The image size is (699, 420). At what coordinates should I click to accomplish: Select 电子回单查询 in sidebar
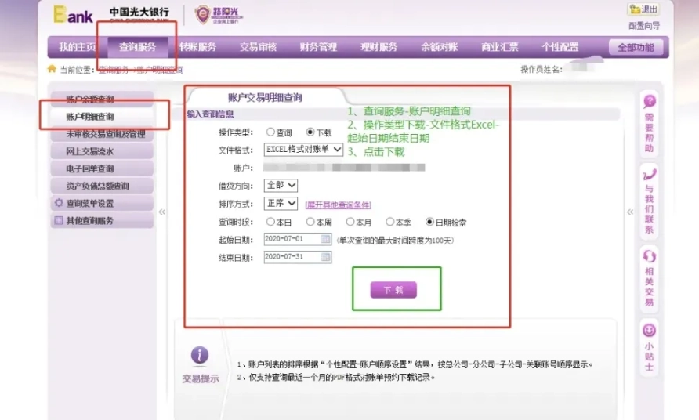pos(103,168)
